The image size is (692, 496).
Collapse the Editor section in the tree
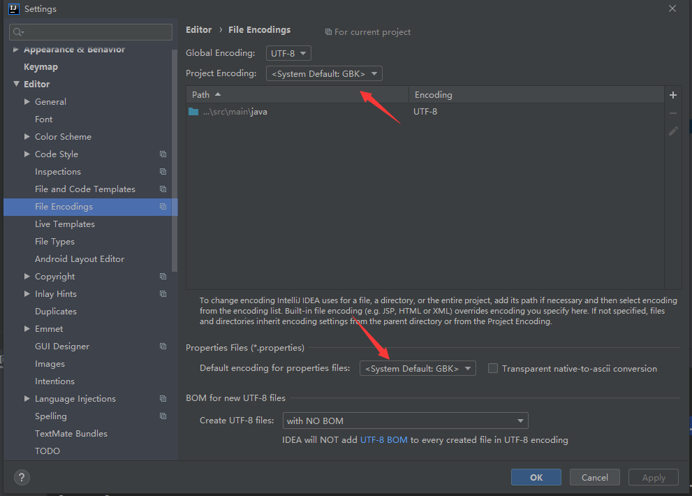[x=17, y=84]
